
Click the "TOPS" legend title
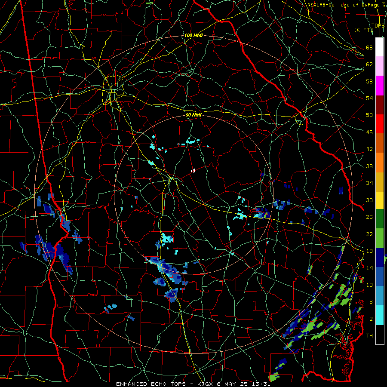[x=378, y=26]
